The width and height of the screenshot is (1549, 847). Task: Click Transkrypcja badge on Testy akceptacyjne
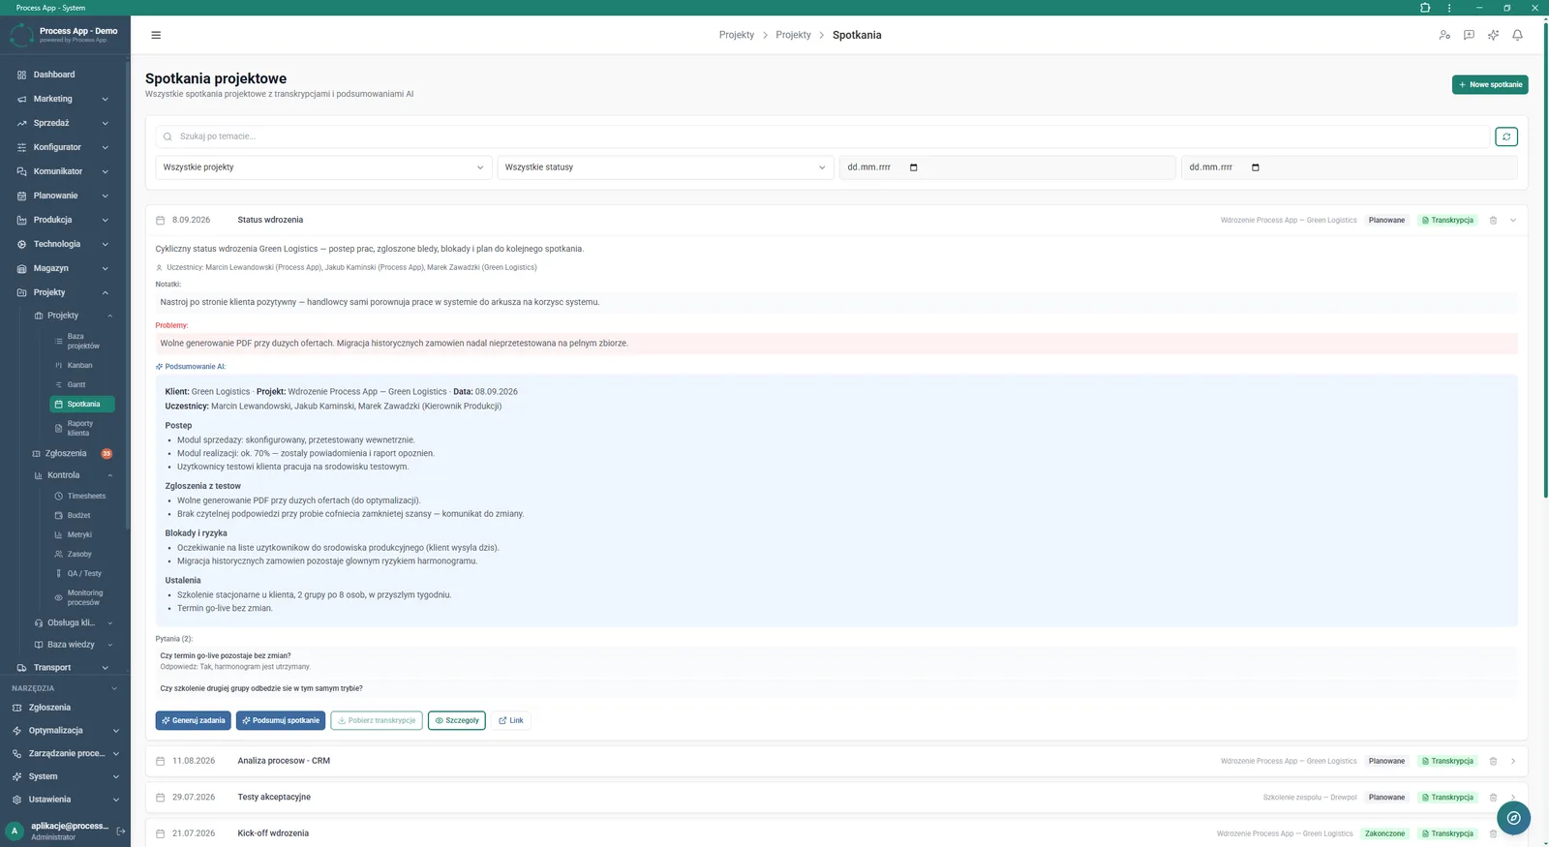1447,798
